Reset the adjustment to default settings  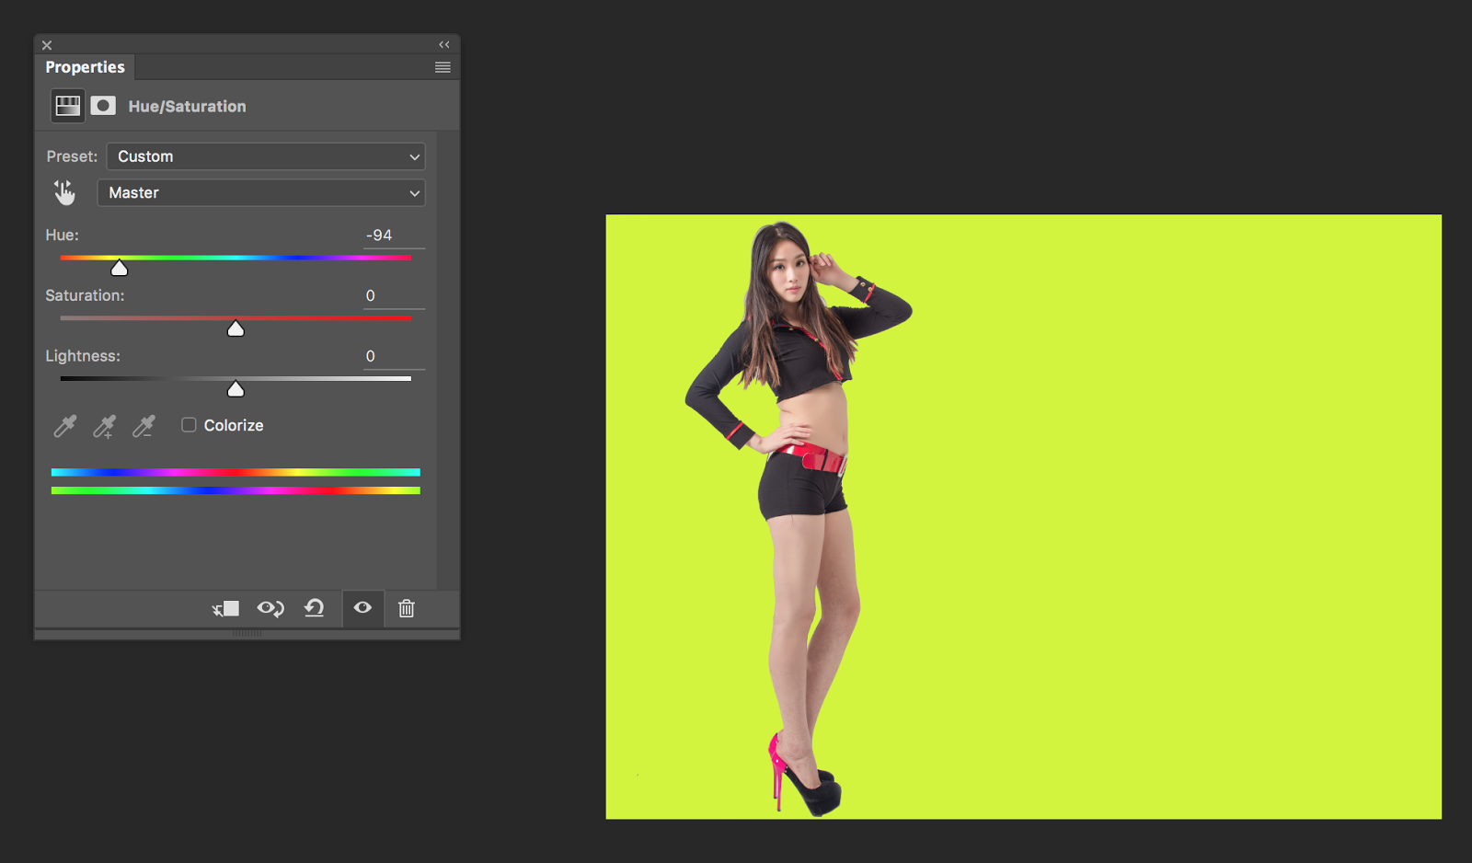[315, 608]
